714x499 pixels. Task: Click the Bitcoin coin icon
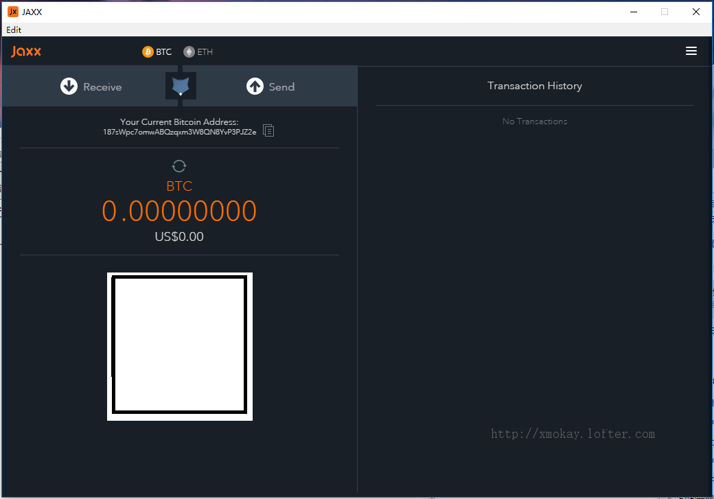(148, 52)
